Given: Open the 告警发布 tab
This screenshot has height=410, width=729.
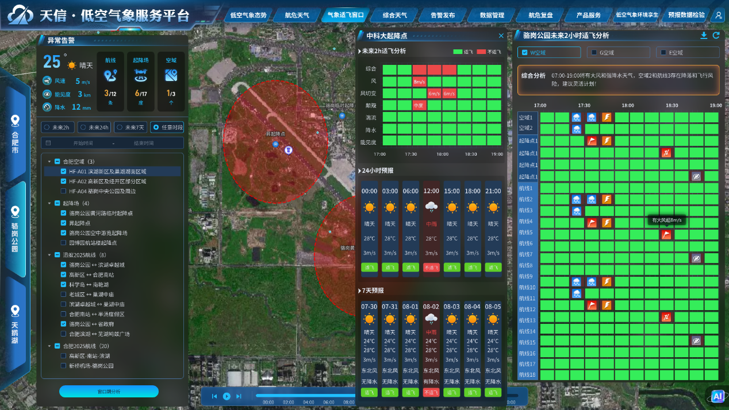Looking at the screenshot, I should (x=442, y=16).
